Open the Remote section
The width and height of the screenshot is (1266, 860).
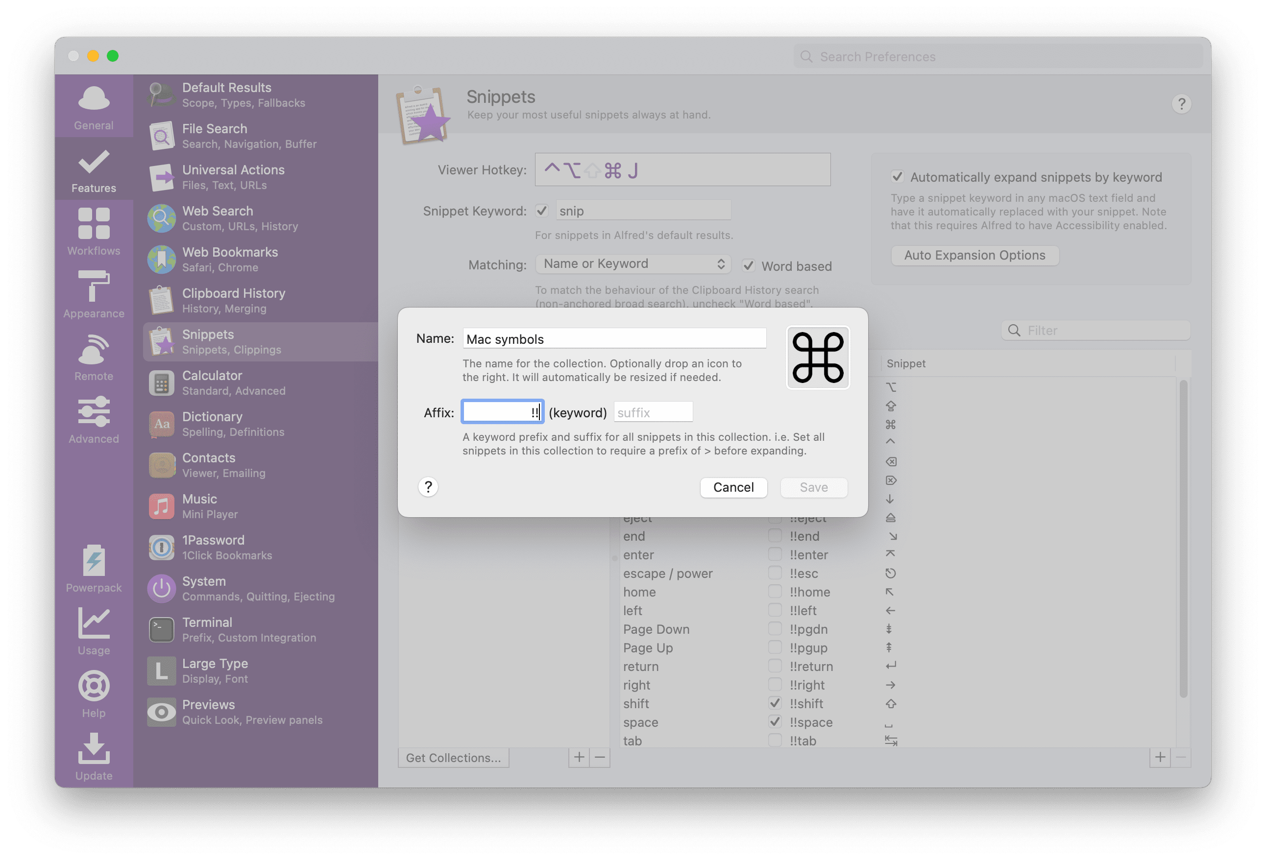94,357
